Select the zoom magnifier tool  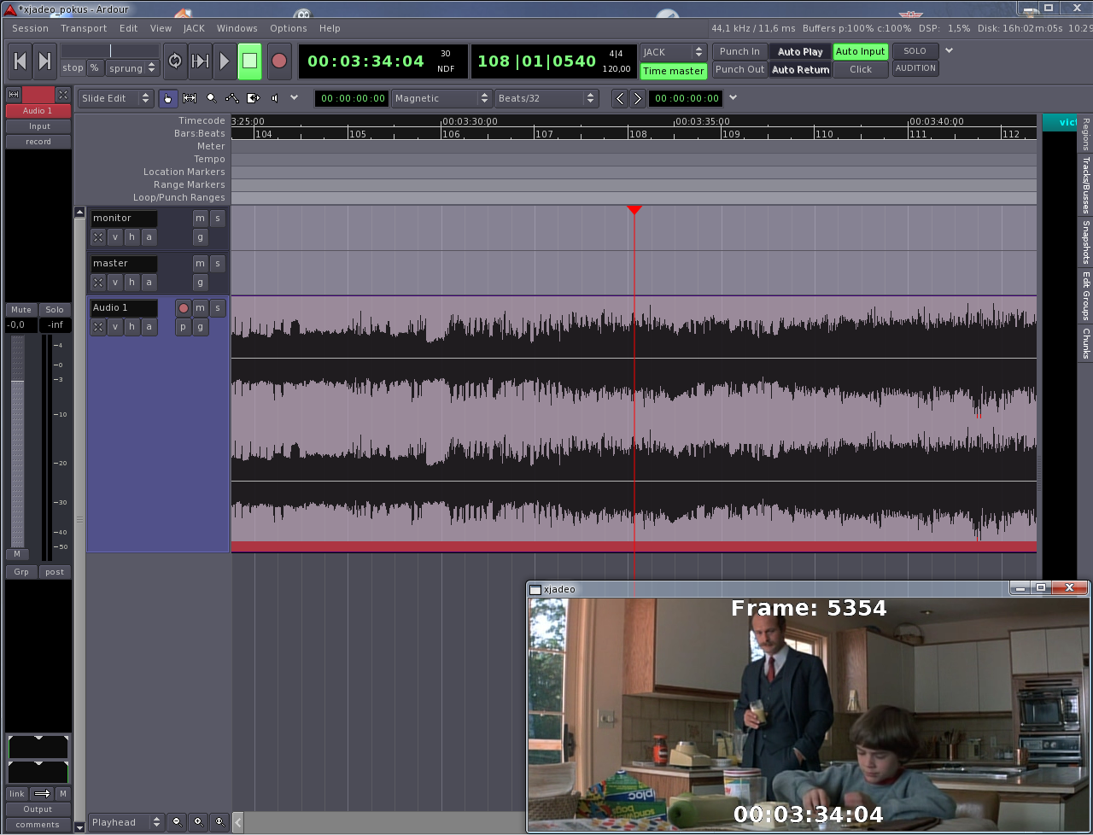[211, 98]
